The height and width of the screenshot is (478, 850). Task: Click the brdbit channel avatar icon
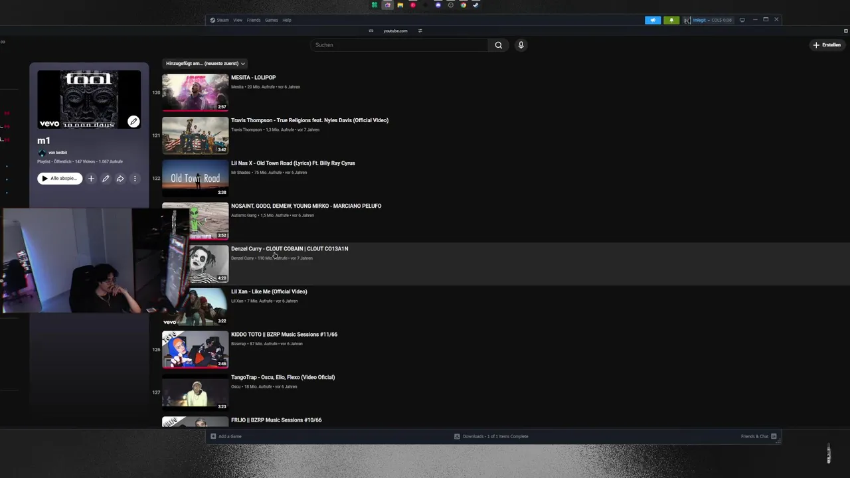pos(42,153)
